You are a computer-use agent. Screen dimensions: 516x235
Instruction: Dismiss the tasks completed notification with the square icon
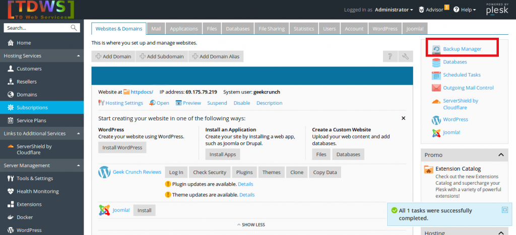[x=505, y=210]
